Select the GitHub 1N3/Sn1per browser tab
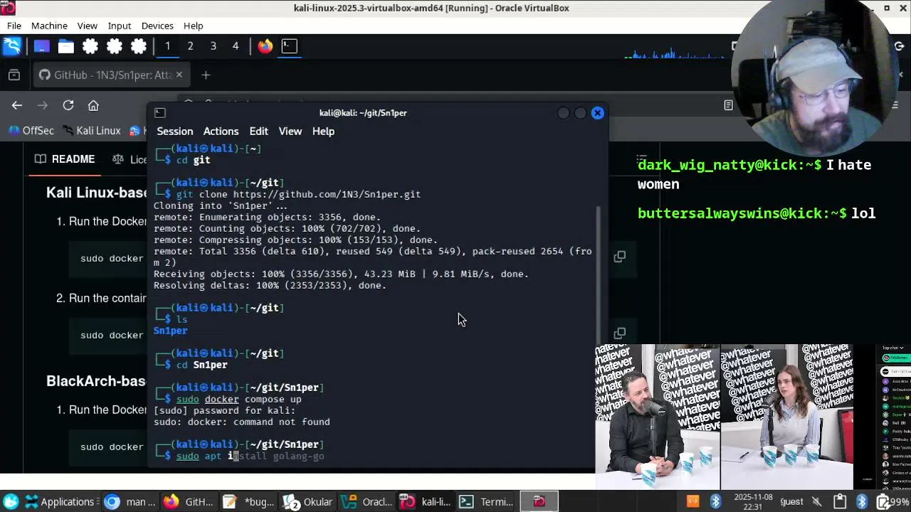Screen dimensions: 911x512 (x=112, y=75)
